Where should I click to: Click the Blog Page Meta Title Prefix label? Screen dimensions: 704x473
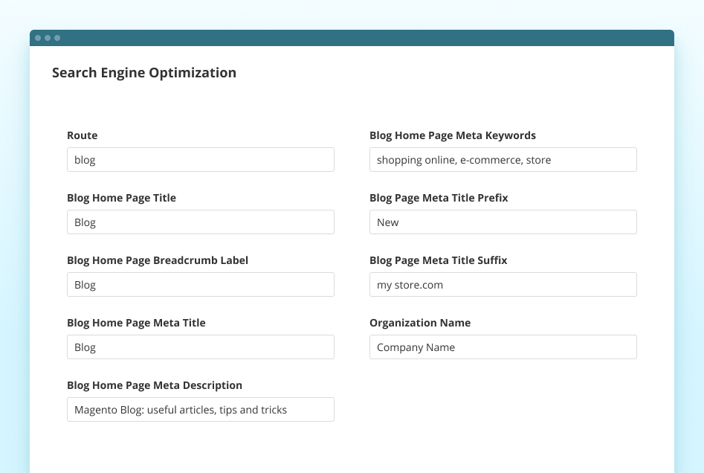(439, 198)
